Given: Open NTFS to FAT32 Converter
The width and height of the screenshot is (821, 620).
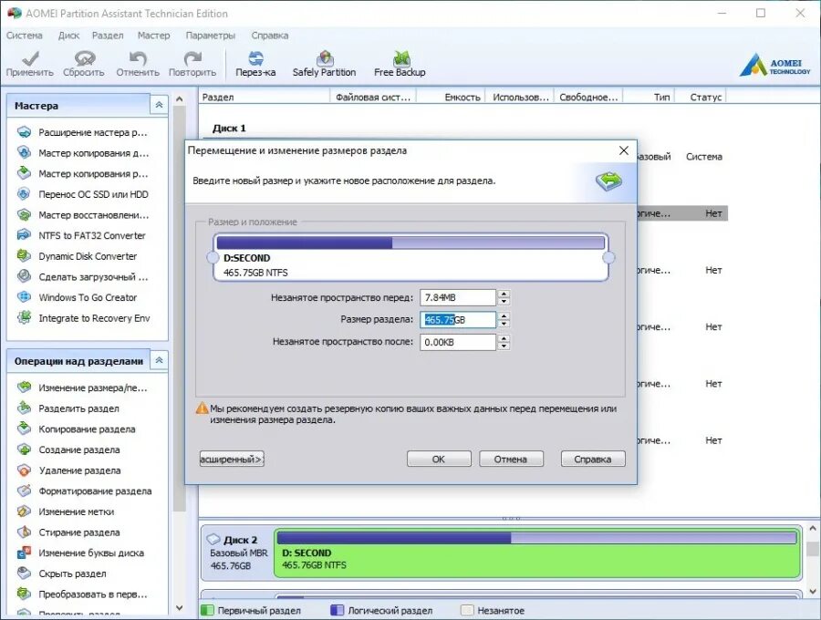Looking at the screenshot, I should point(81,235).
